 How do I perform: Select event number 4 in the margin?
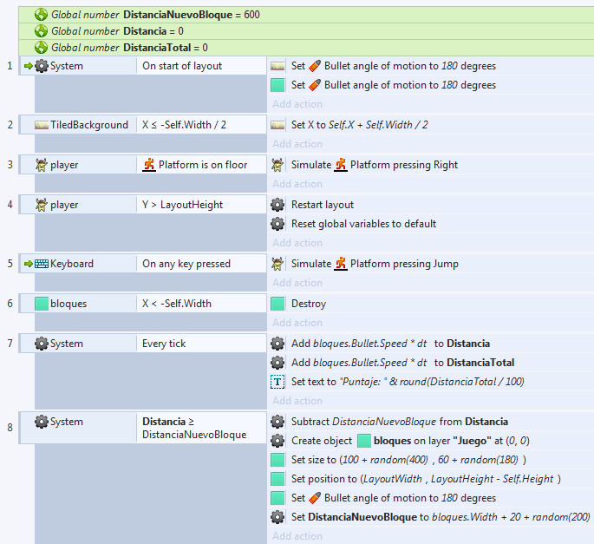10,205
